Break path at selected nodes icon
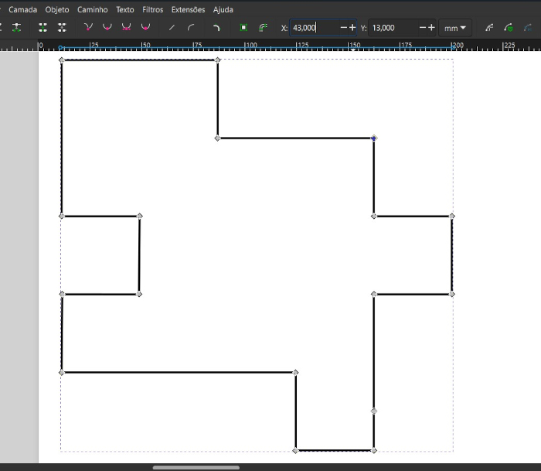The image size is (541, 471). pos(16,28)
